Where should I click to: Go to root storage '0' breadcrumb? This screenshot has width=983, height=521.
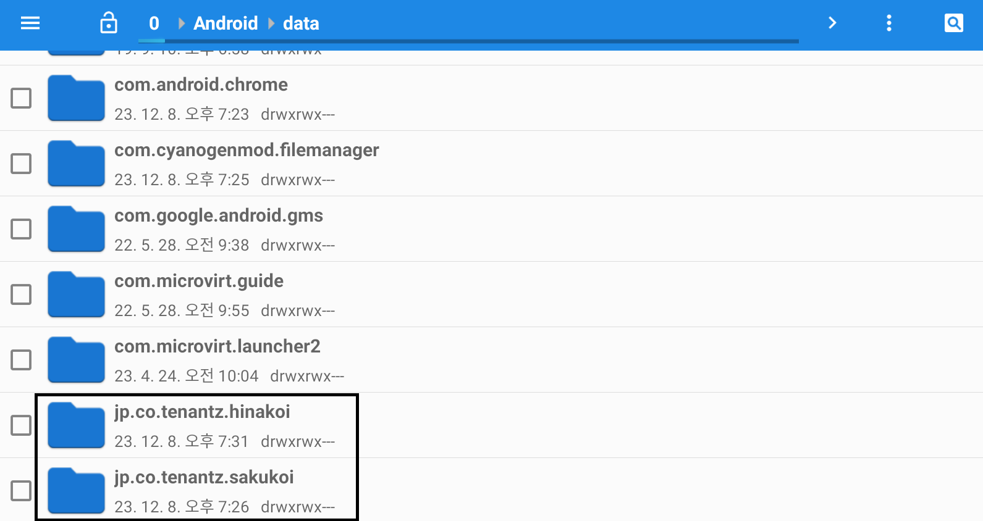click(x=154, y=23)
